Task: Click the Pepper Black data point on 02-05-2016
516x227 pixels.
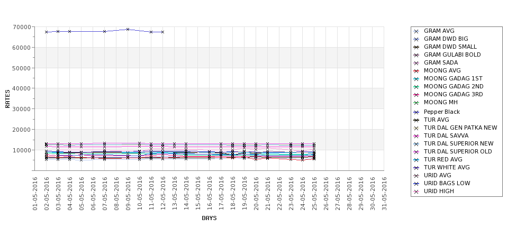Action: click(47, 32)
